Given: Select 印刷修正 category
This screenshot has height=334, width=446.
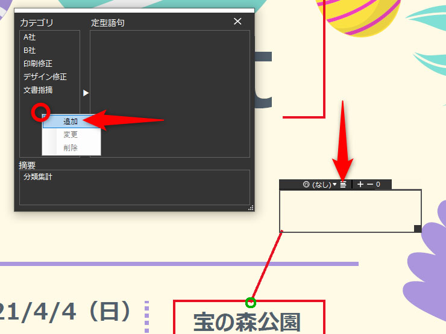Looking at the screenshot, I should (x=38, y=64).
